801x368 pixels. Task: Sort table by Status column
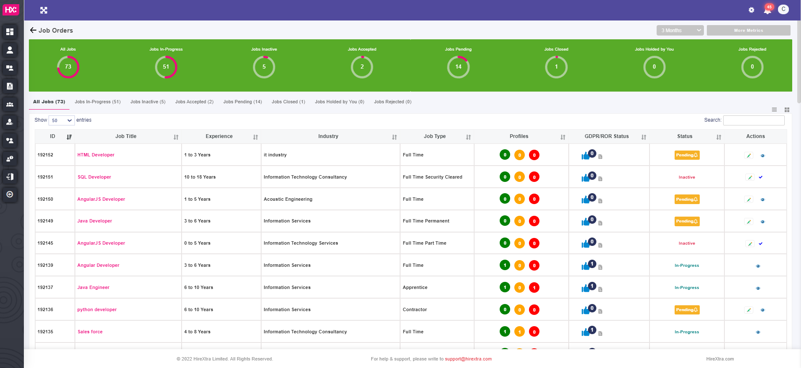(719, 137)
